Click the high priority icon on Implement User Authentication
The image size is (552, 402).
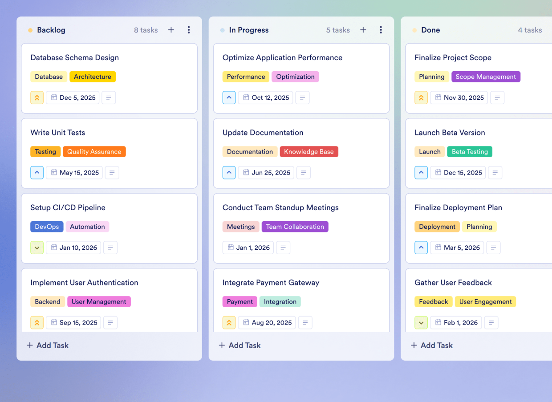37,322
